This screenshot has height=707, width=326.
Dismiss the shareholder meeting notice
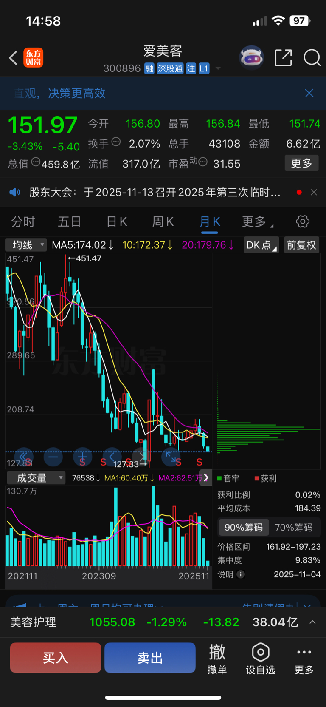coord(314,193)
